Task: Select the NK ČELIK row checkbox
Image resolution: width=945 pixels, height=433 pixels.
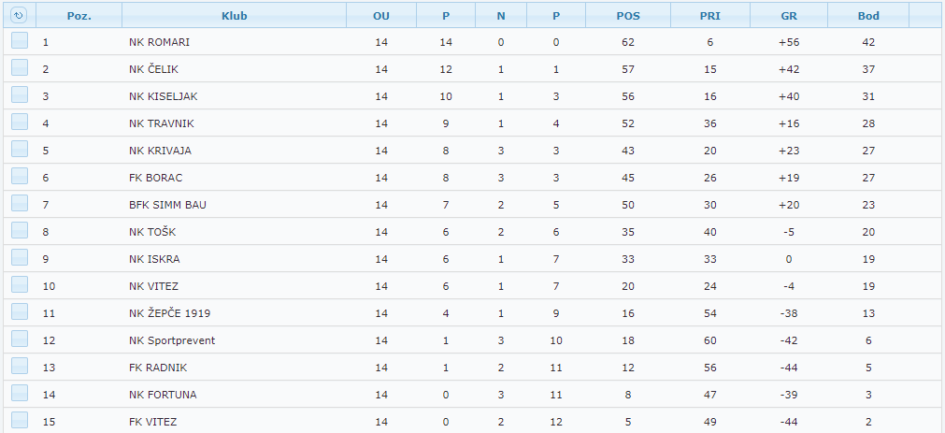Action: point(20,68)
